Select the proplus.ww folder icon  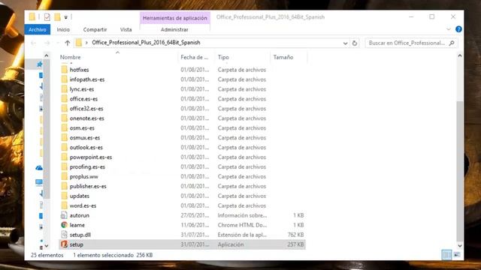(64, 177)
